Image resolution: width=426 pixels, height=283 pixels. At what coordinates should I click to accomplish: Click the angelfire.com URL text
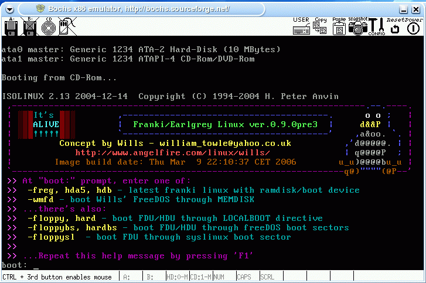(172, 153)
